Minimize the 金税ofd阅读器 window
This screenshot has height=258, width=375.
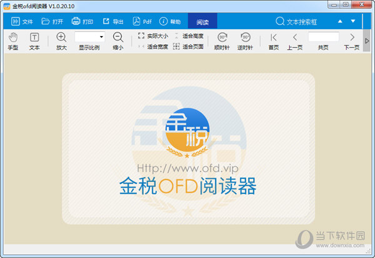334,4
